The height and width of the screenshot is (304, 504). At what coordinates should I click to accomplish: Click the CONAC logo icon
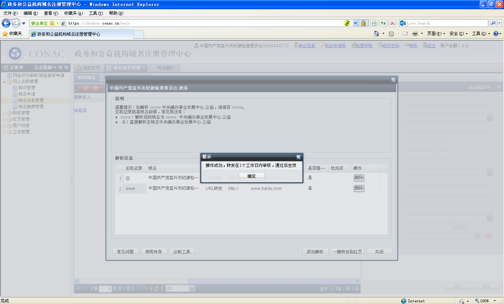click(15, 54)
